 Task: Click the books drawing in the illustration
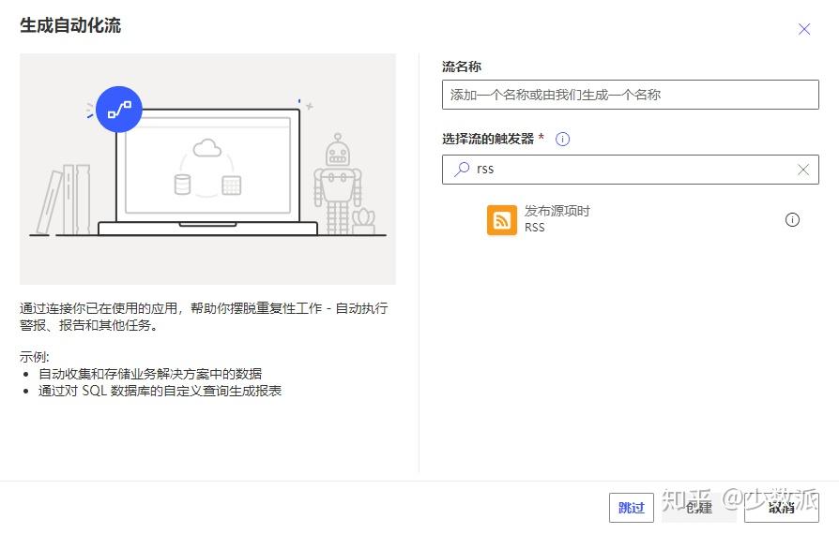[x=64, y=200]
